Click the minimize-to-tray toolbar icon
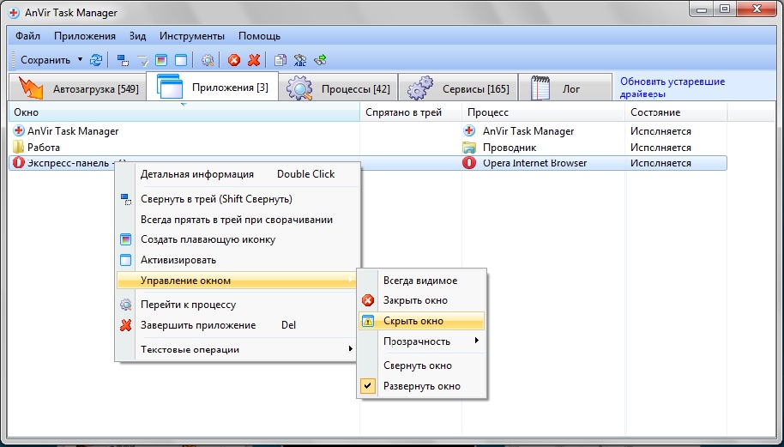Viewport: 784px width, 447px height. (123, 61)
